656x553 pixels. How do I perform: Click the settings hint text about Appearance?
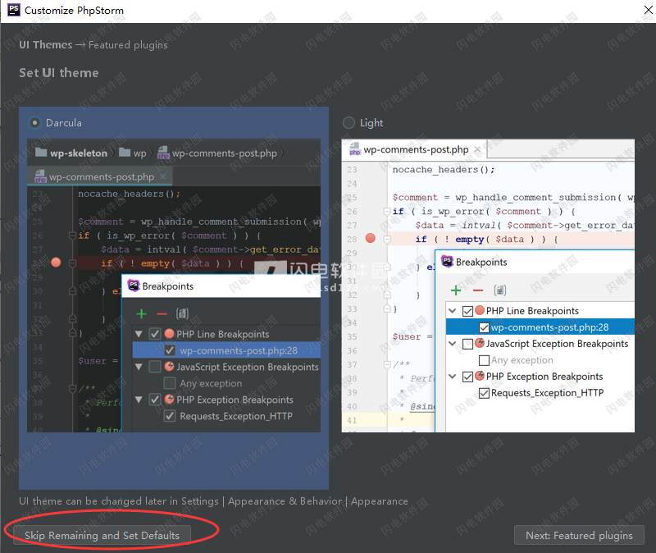point(213,501)
